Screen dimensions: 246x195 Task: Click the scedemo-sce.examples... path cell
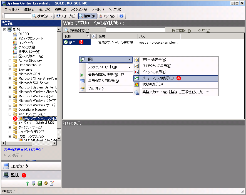159,43
